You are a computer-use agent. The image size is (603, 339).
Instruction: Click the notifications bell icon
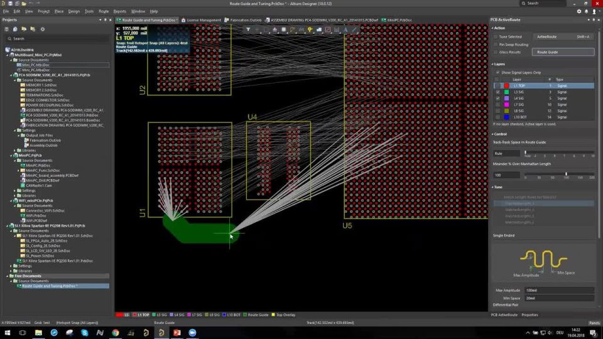tap(587, 11)
